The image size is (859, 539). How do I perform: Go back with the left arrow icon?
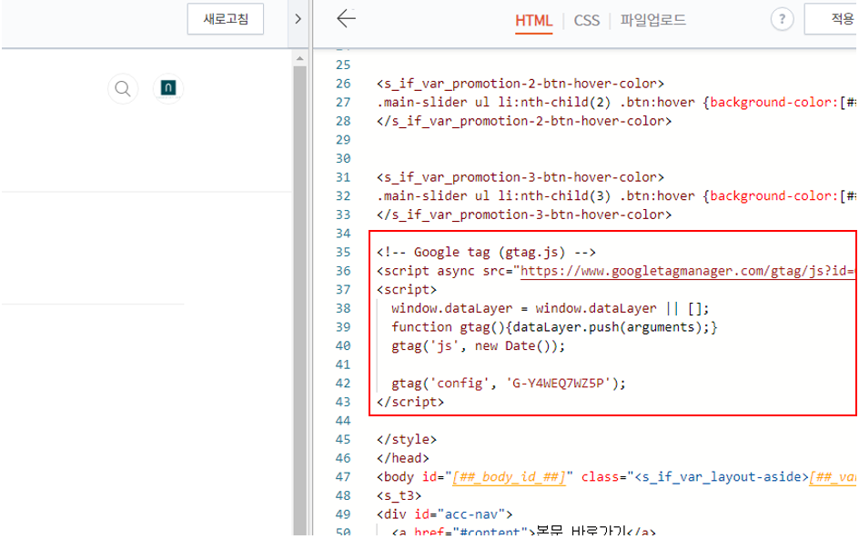346,18
